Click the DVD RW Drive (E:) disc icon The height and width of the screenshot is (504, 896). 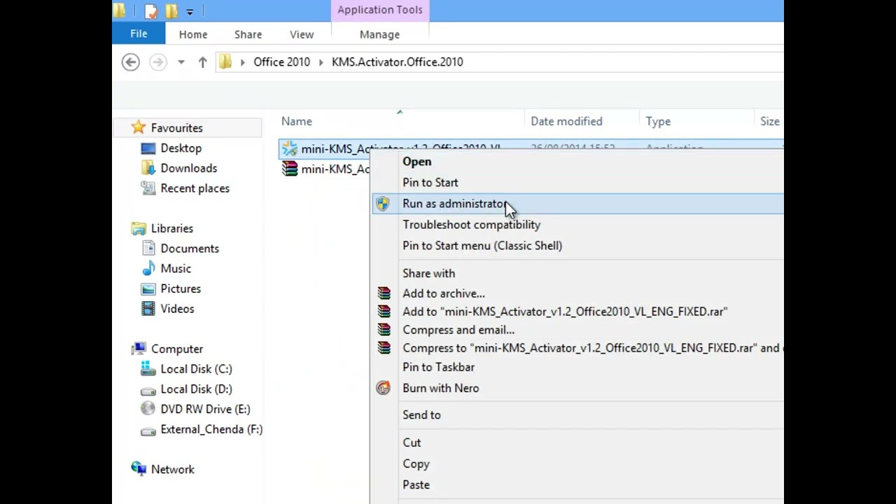tap(148, 409)
